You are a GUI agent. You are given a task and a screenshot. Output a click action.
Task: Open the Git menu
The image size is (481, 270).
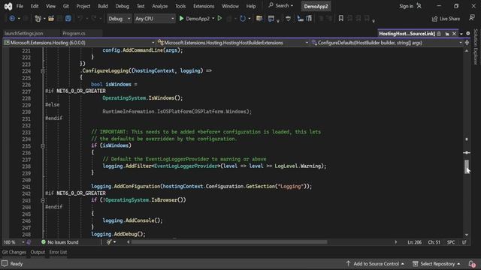click(65, 6)
